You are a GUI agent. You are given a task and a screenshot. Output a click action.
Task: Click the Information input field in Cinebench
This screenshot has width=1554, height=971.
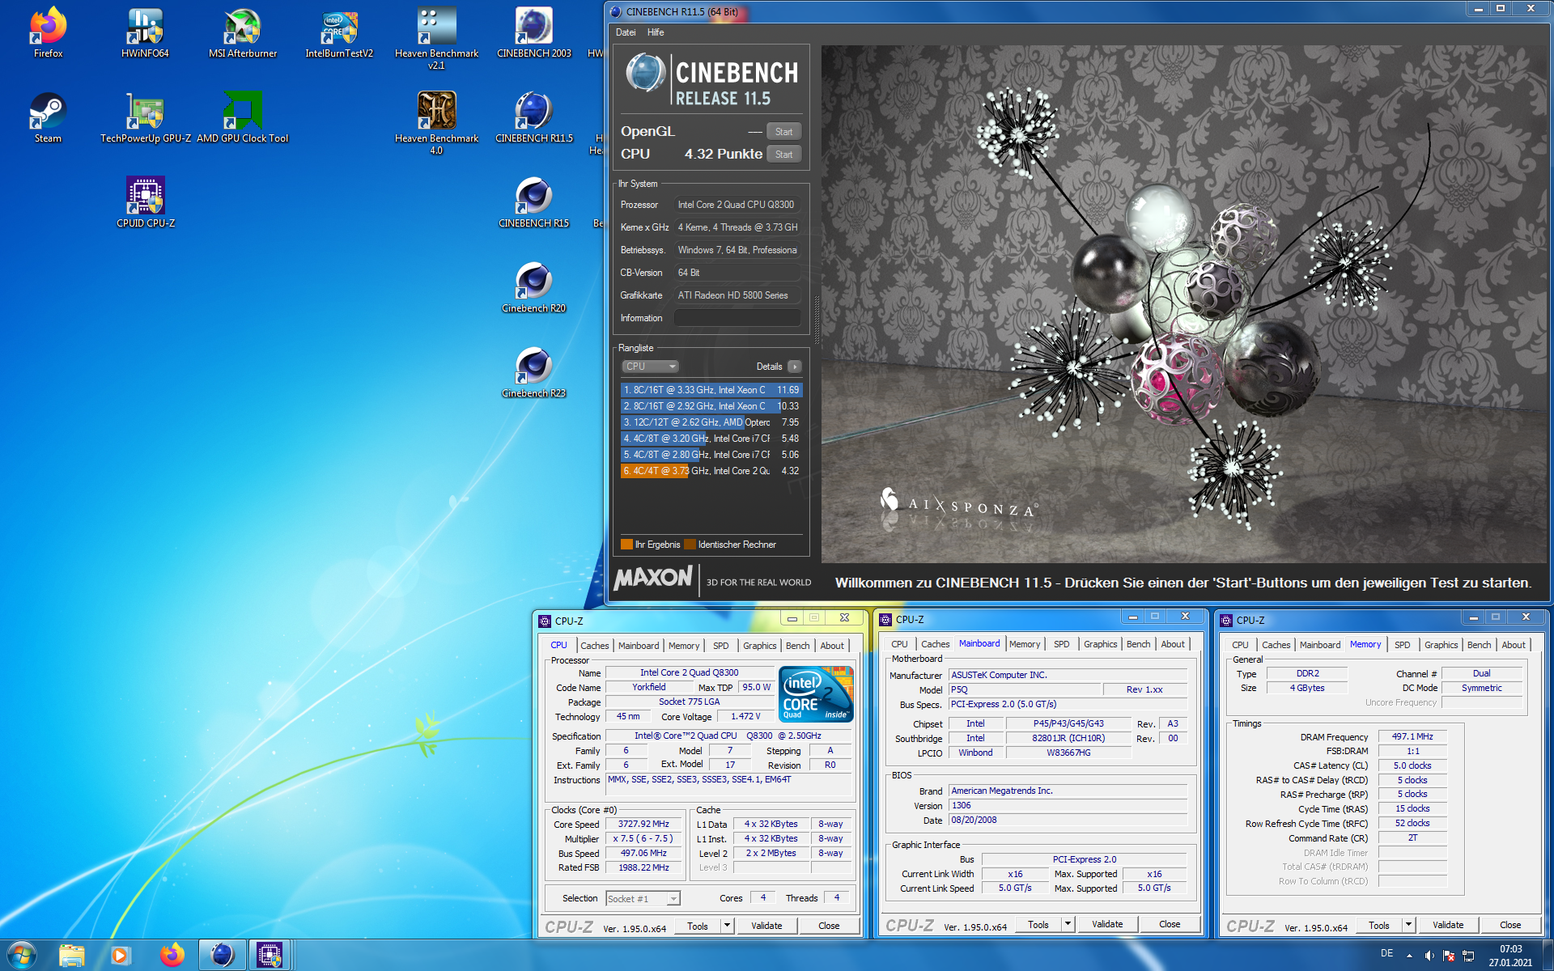click(x=738, y=318)
